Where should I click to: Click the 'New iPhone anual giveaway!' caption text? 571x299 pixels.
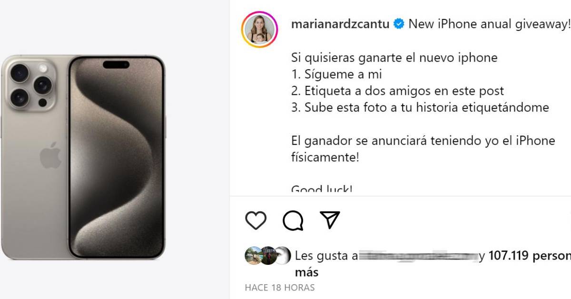(x=489, y=24)
